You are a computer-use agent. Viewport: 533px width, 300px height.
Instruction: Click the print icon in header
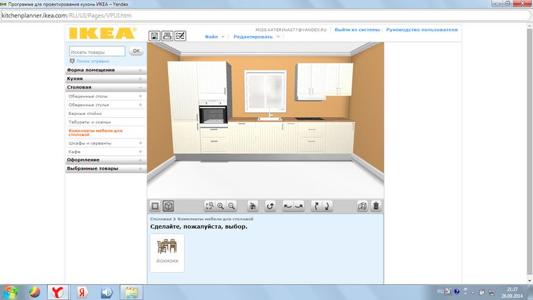167,36
